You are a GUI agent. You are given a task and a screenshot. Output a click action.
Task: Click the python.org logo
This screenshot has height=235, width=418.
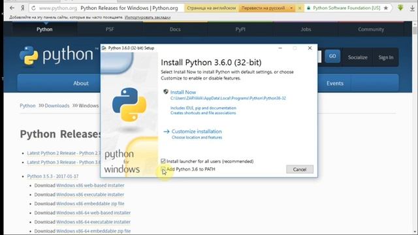(57, 55)
